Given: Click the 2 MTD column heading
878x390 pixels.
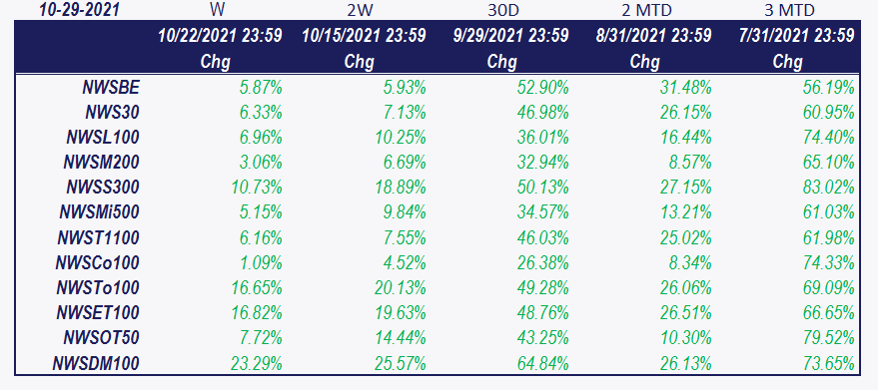Looking at the screenshot, I should pos(644,10).
